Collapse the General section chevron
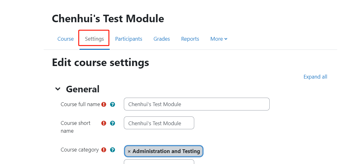 pyautogui.click(x=58, y=89)
